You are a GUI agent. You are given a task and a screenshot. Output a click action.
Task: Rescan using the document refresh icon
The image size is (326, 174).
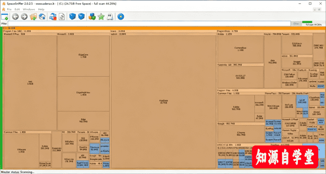click(x=62, y=17)
